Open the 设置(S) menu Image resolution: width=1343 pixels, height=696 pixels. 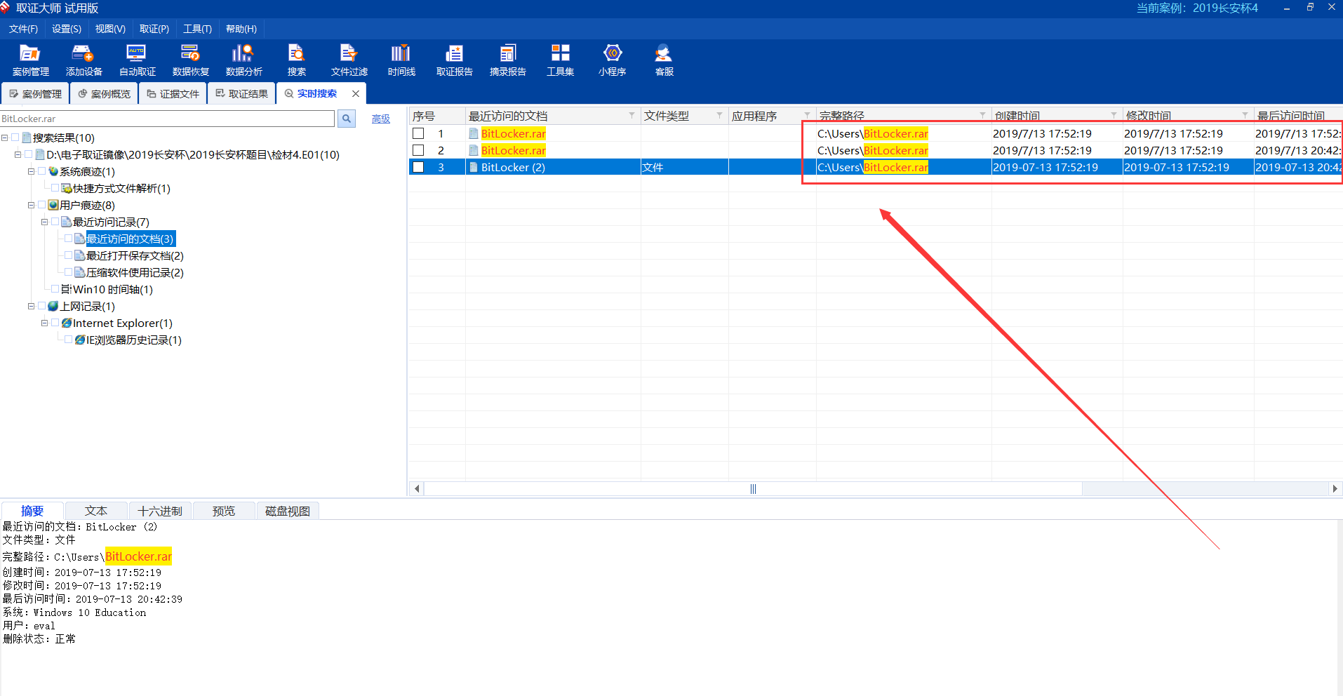67,29
